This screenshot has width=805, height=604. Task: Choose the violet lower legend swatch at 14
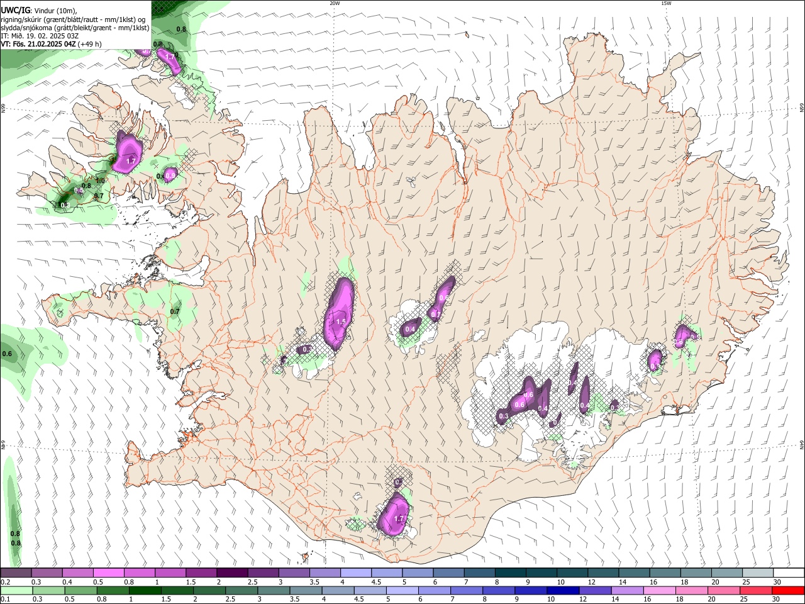tap(626, 590)
